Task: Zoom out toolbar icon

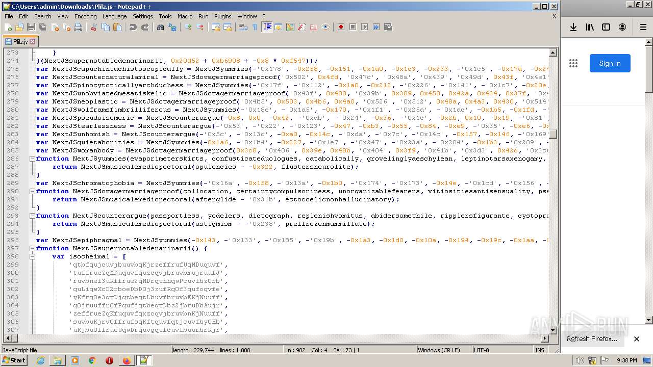Action: tap(199, 27)
